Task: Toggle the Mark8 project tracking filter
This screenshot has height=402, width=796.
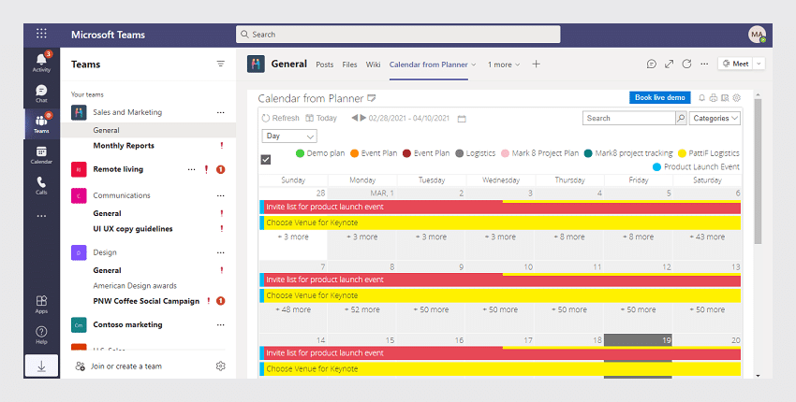Action: pyautogui.click(x=628, y=153)
